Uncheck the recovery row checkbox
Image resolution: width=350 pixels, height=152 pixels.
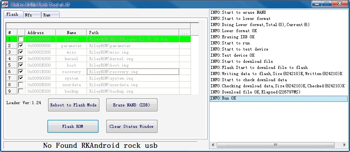point(21,72)
